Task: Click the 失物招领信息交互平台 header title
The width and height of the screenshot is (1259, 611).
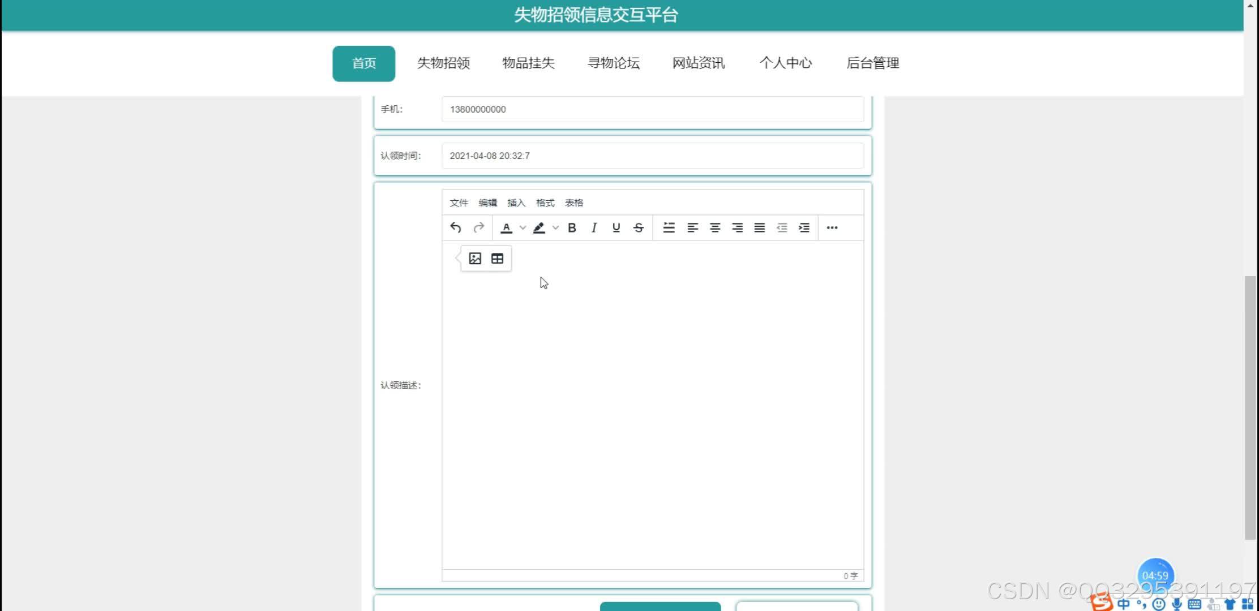Action: tap(596, 15)
